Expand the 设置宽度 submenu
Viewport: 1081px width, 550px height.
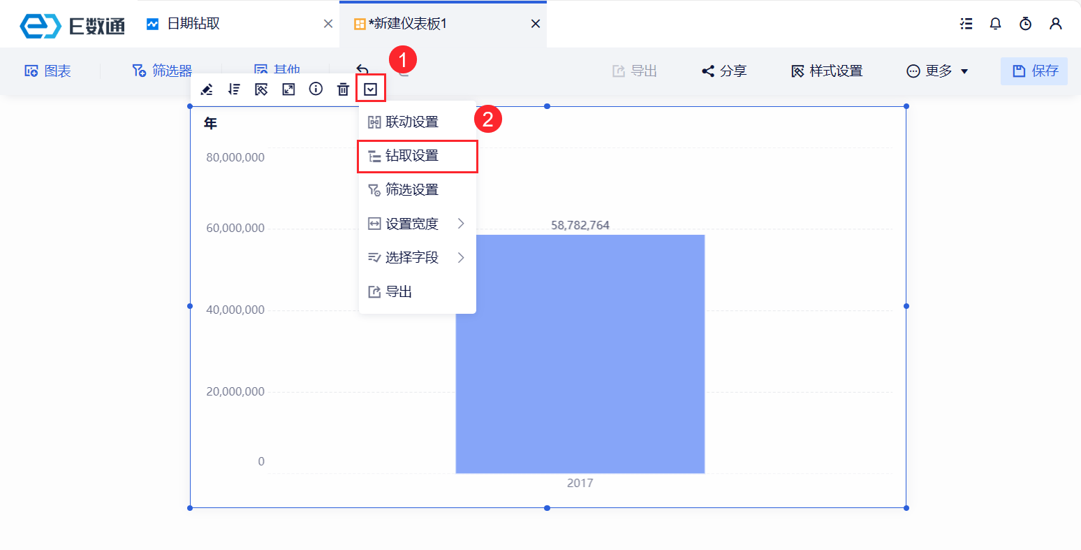pyautogui.click(x=417, y=224)
